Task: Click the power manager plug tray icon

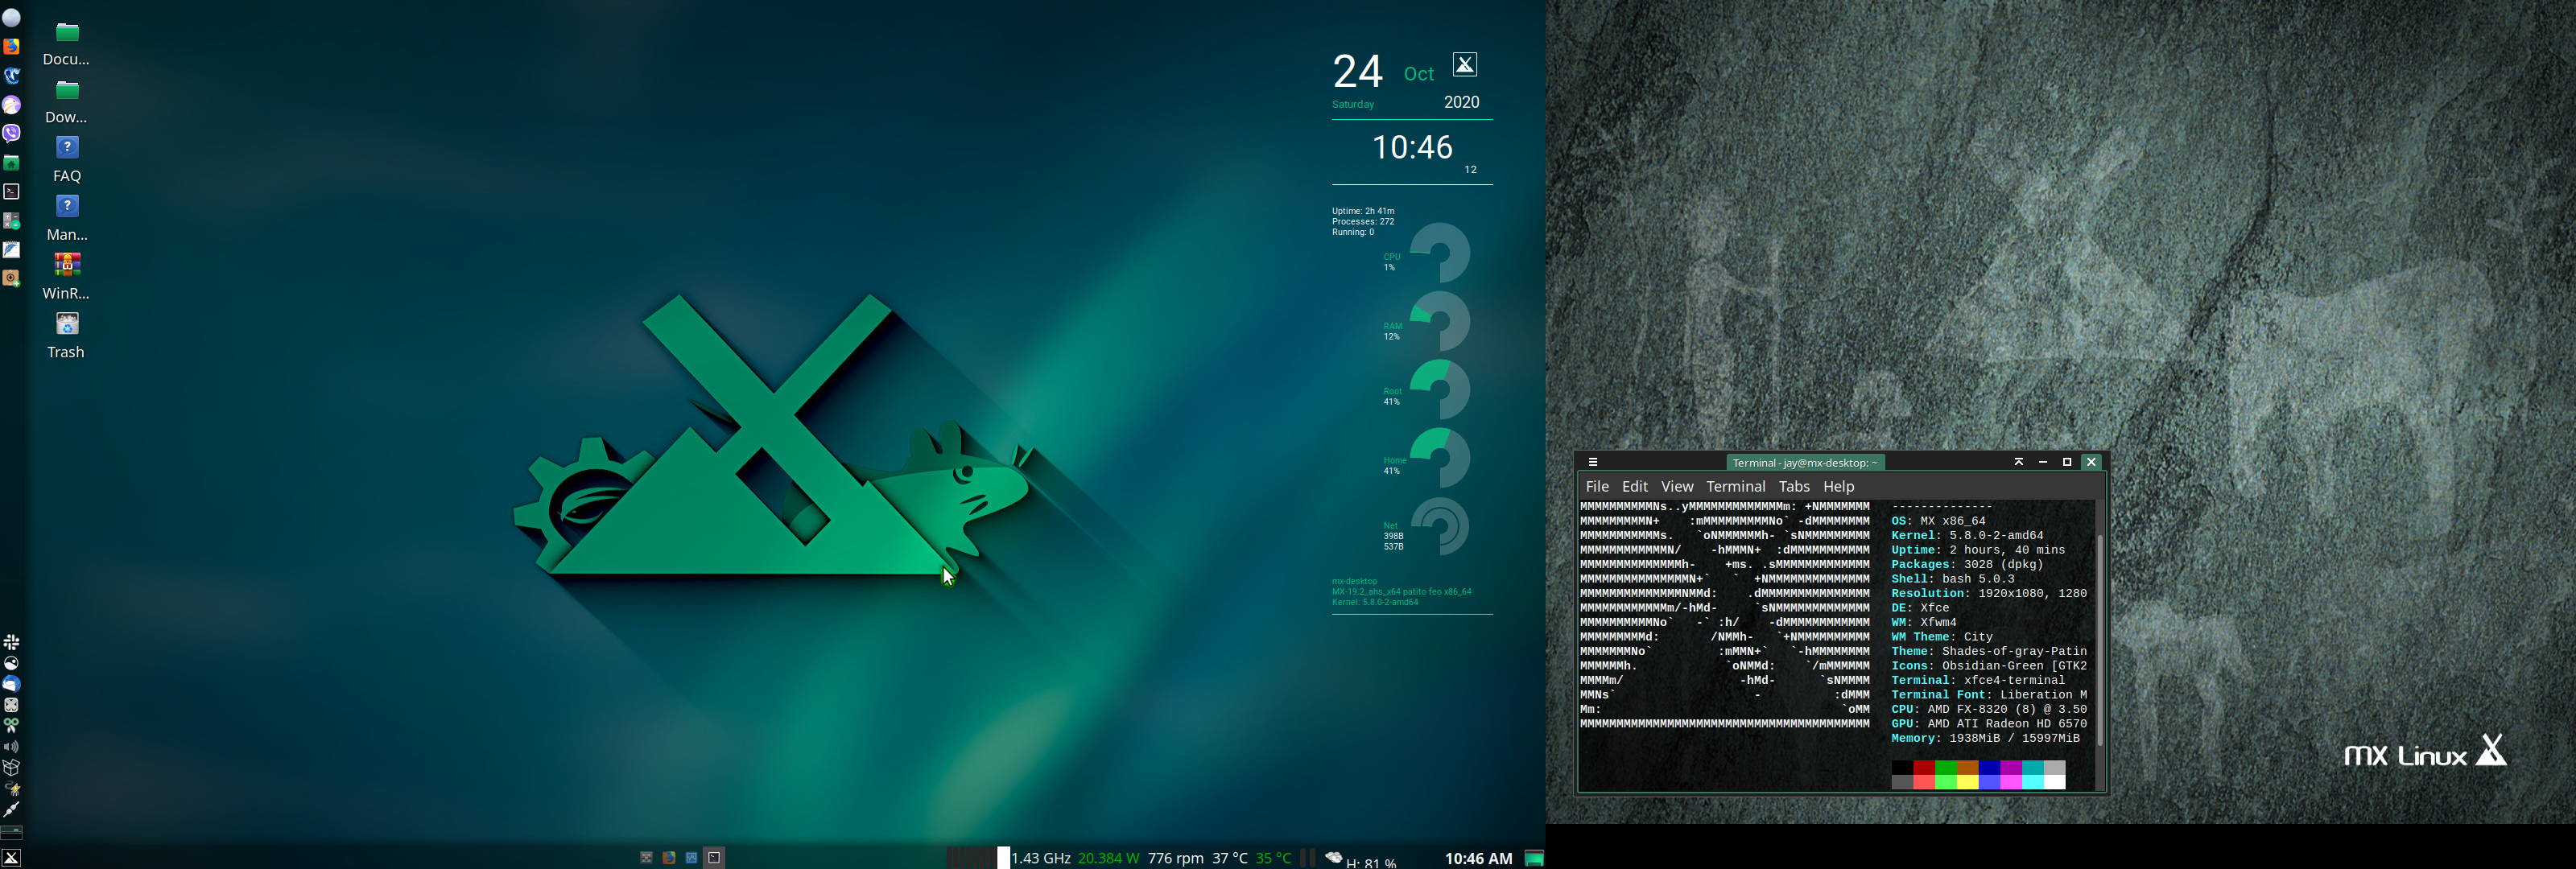Action: (x=11, y=789)
